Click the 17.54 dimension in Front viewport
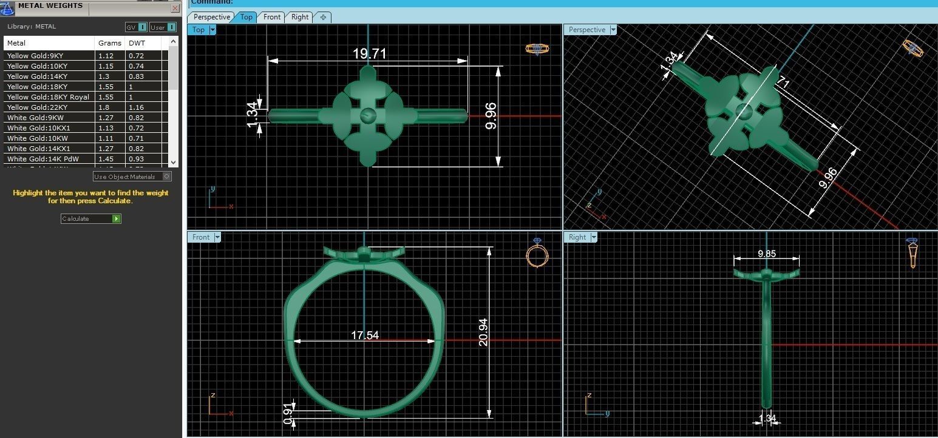This screenshot has height=438, width=938. (365, 335)
